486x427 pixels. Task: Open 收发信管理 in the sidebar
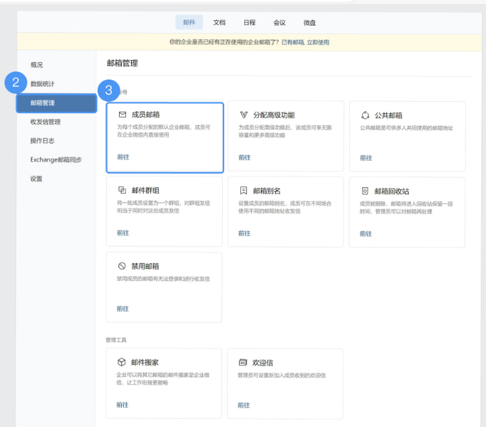[45, 122]
